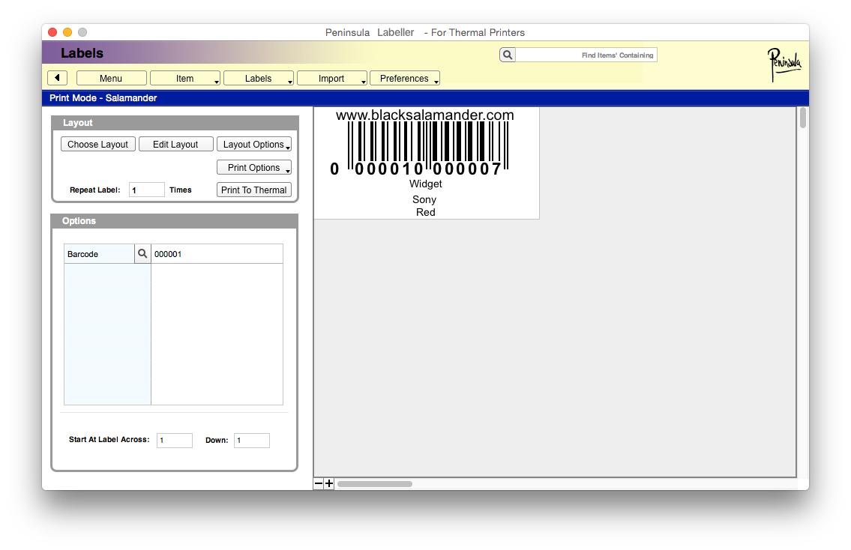Image resolution: width=851 pixels, height=550 pixels.
Task: Zoom in with the plus button
Action: (x=329, y=484)
